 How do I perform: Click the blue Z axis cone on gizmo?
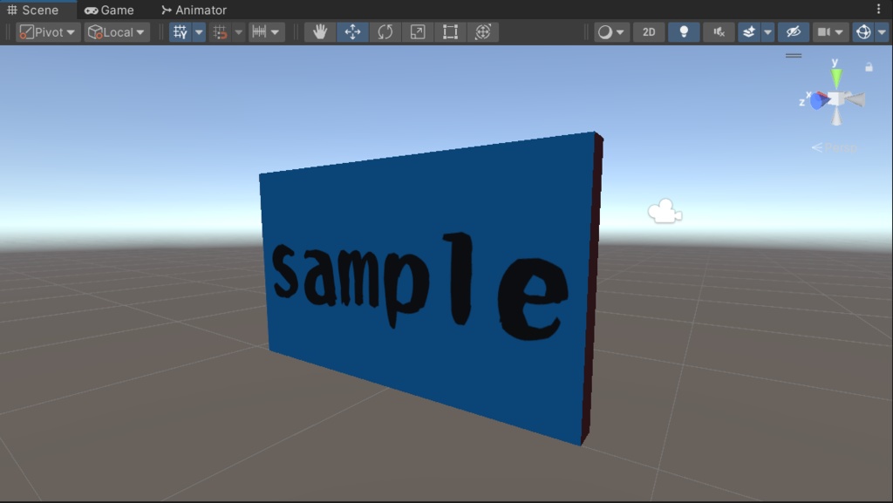[819, 101]
